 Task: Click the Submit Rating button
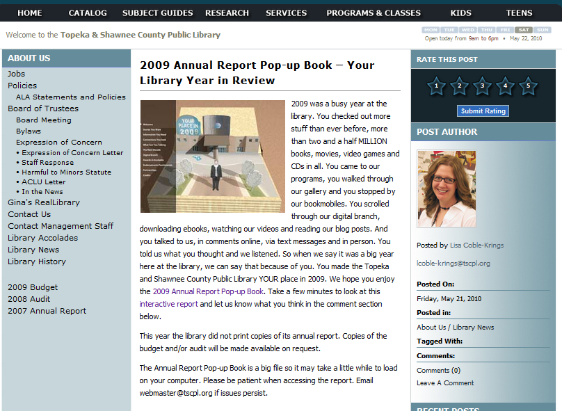(483, 111)
